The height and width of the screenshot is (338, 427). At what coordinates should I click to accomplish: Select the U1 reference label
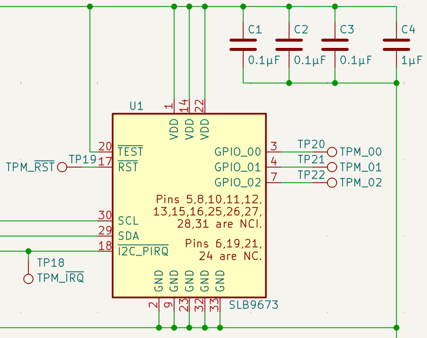tap(136, 106)
